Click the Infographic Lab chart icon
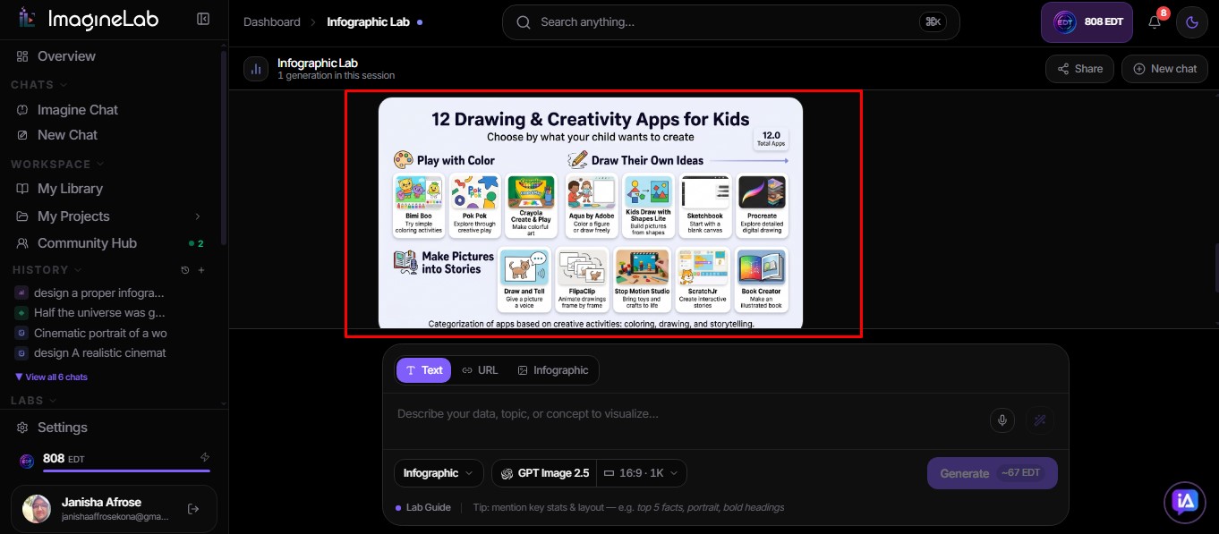 coord(256,69)
